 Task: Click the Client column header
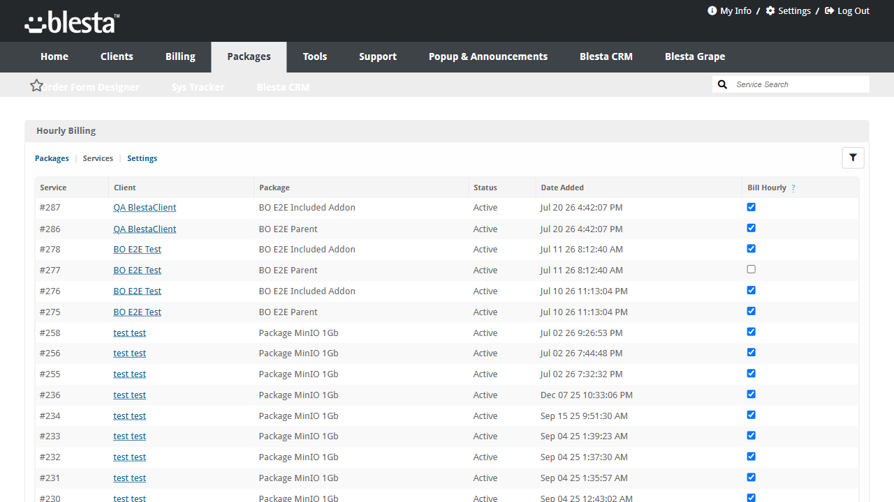pyautogui.click(x=125, y=188)
